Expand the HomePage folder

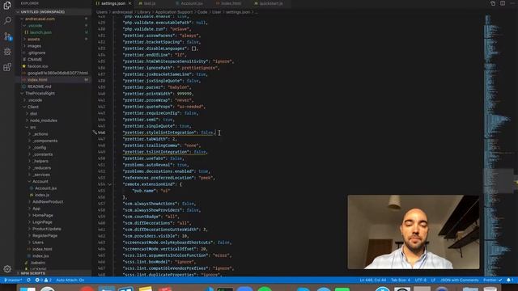[43, 215]
